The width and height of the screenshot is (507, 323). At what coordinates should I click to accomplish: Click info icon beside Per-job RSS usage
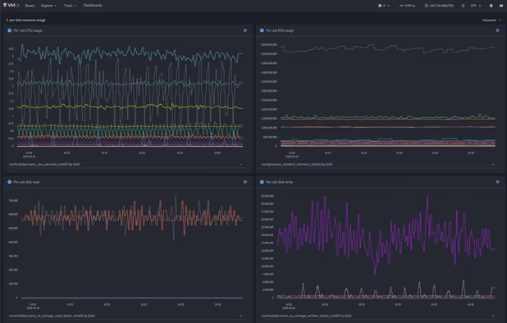262,30
